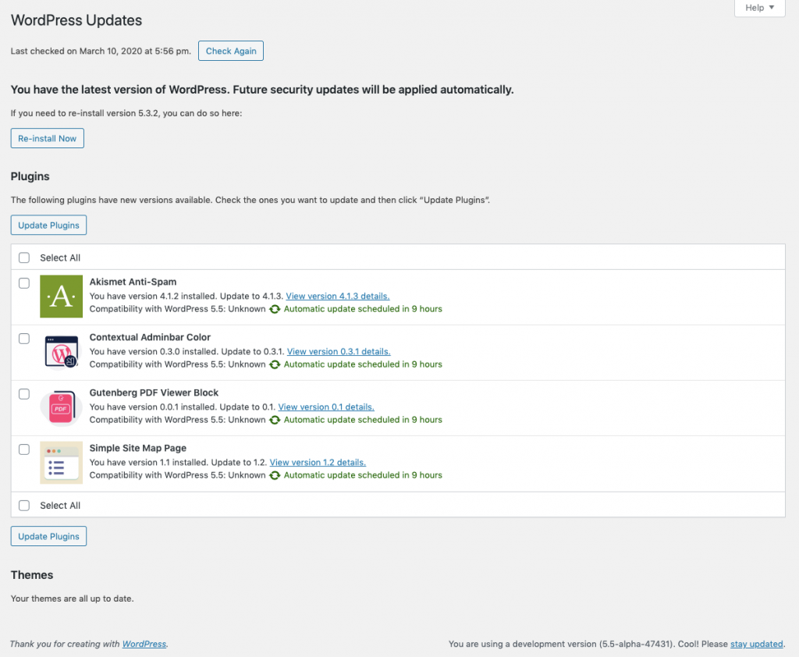Image resolution: width=799 pixels, height=657 pixels.
Task: Tick the Akismet Anti-Spam checkbox
Action: [x=24, y=283]
